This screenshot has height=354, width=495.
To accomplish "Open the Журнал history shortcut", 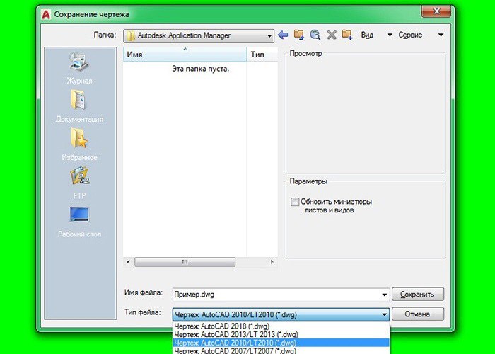I will pos(79,68).
